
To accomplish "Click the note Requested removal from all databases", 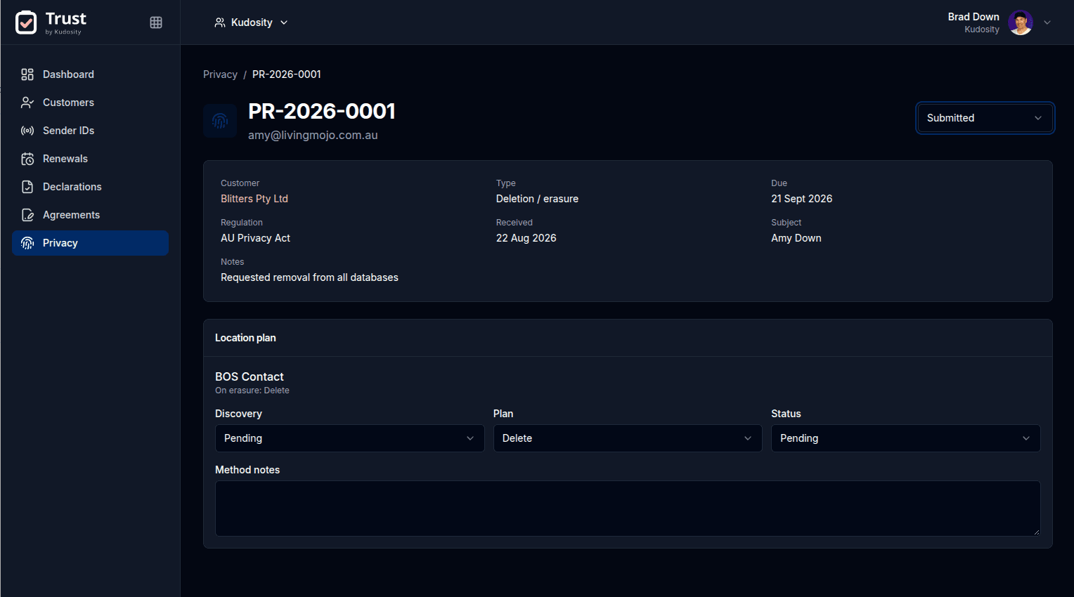I will pos(309,277).
